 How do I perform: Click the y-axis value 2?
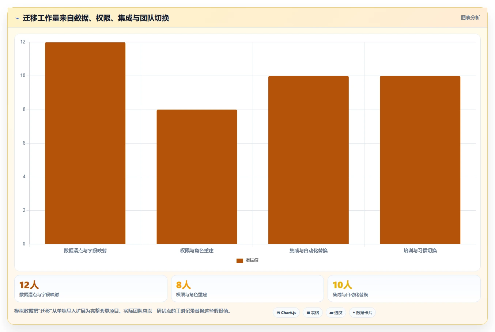pyautogui.click(x=24, y=210)
